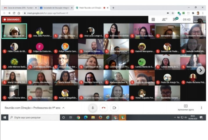Open the Windows Start menu
The width and height of the screenshot is (208, 140).
click(x=4, y=117)
